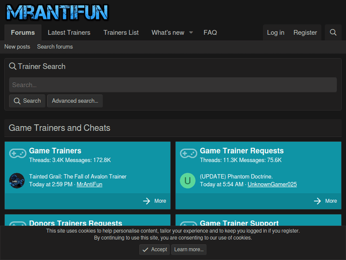
Task: Open the Game Trainers and Cheats category heading
Action: coord(60,128)
